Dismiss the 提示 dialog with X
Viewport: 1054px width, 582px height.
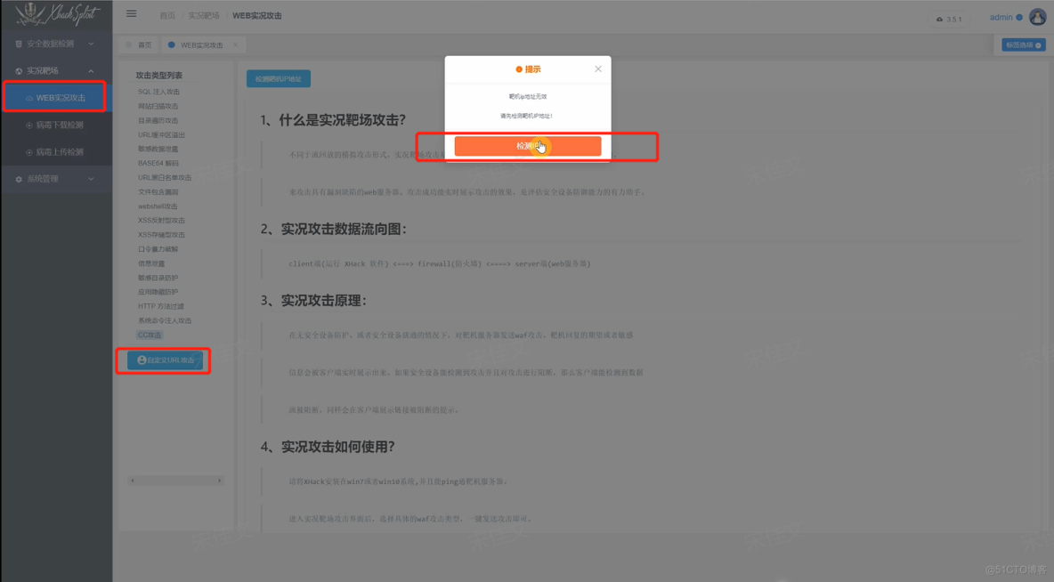(x=597, y=68)
